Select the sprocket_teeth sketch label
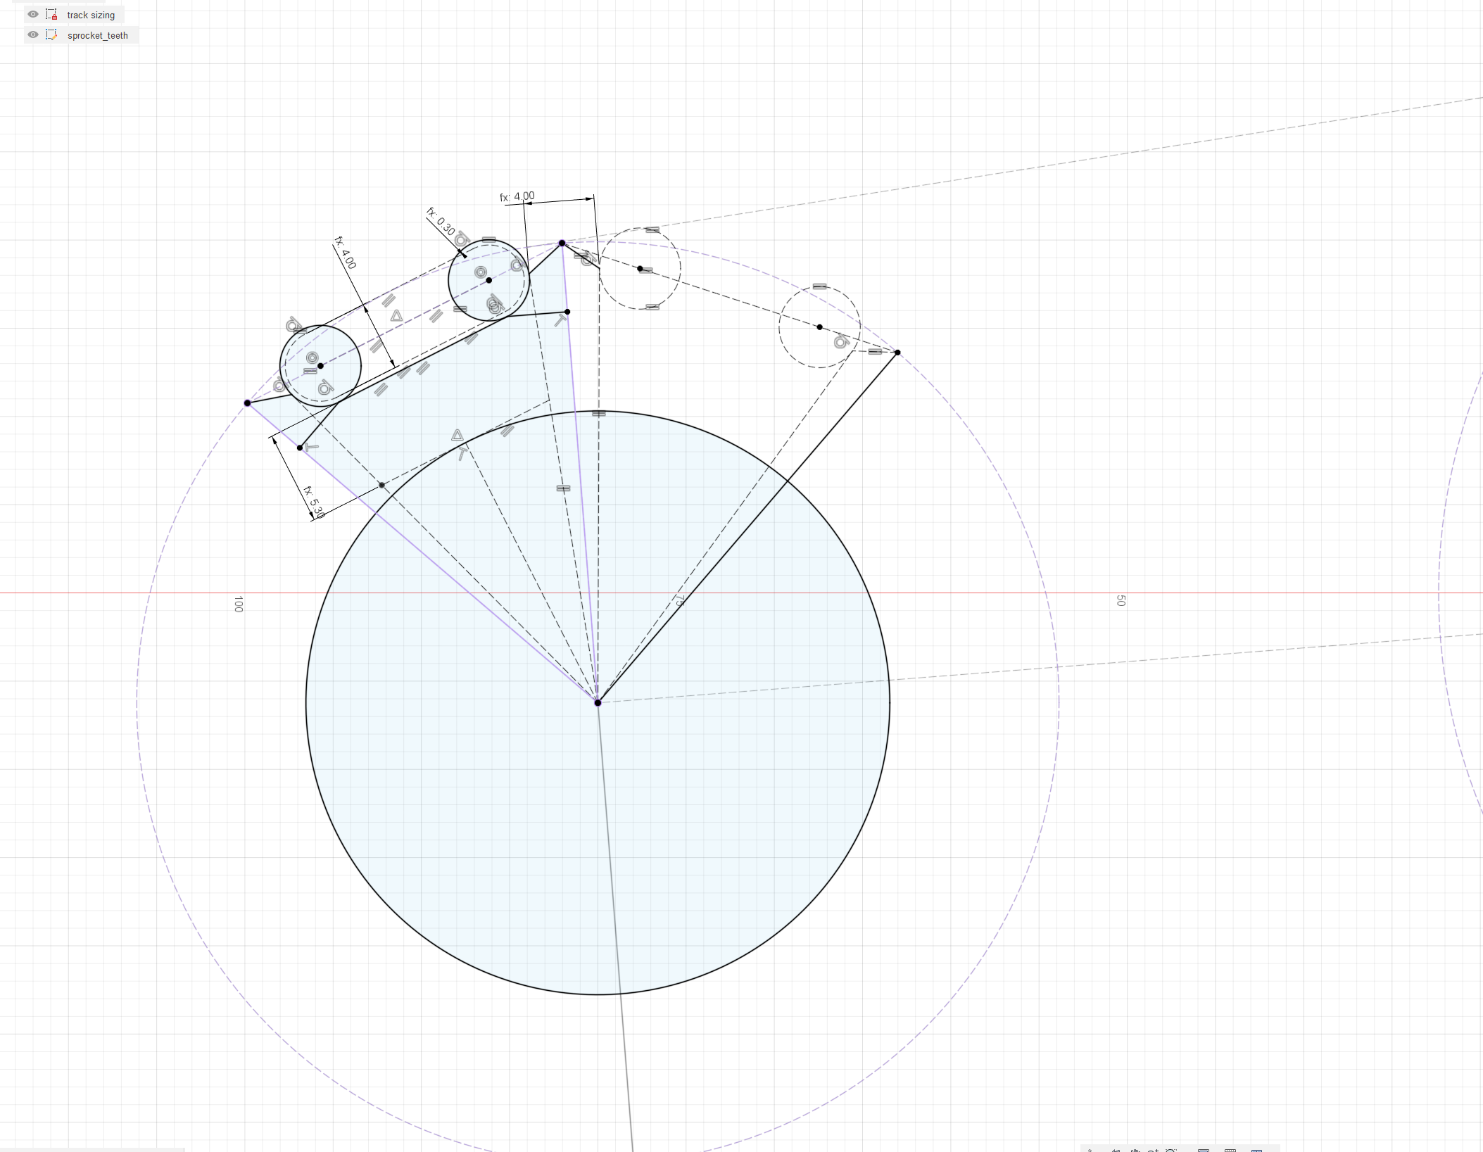The width and height of the screenshot is (1483, 1152). [98, 34]
